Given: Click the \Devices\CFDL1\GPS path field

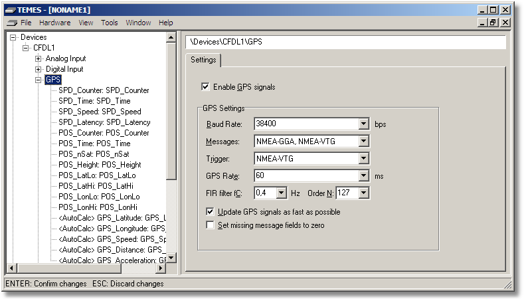Looking at the screenshot, I should click(345, 42).
